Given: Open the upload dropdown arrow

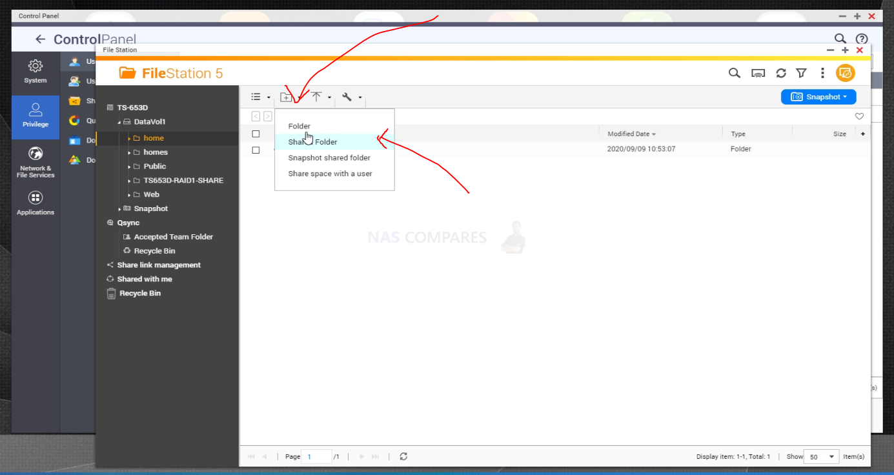Looking at the screenshot, I should 329,97.
